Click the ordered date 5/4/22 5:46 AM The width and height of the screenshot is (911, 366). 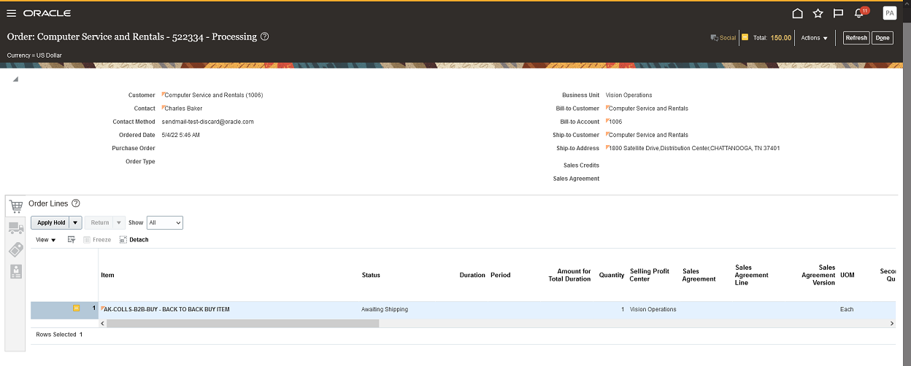point(181,135)
